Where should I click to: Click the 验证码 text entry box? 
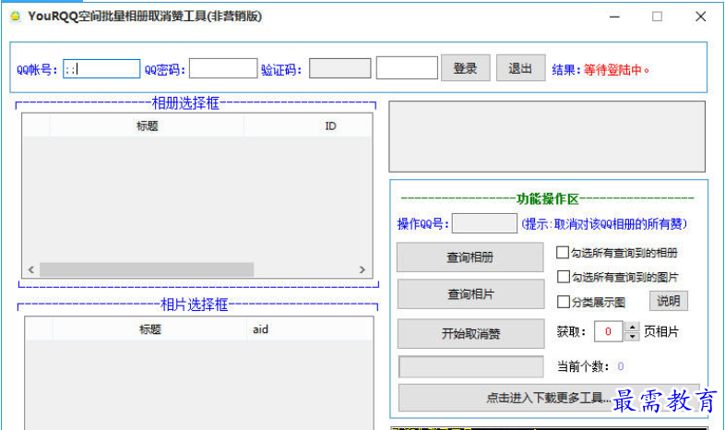click(x=407, y=68)
